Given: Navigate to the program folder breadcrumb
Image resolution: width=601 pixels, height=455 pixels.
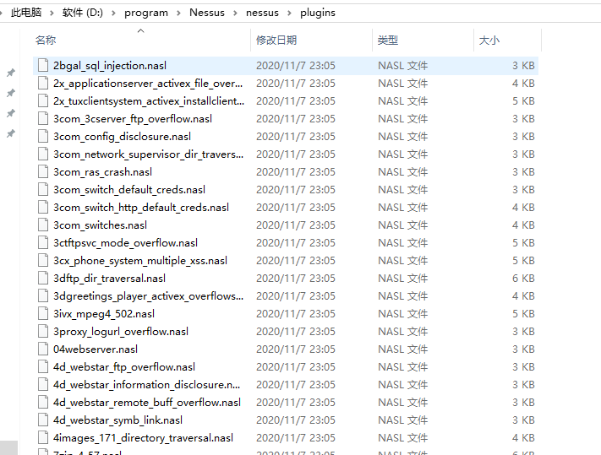Looking at the screenshot, I should [x=146, y=13].
